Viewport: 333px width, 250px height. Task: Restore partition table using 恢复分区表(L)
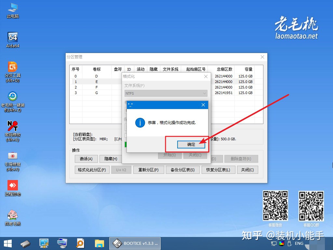click(x=218, y=170)
